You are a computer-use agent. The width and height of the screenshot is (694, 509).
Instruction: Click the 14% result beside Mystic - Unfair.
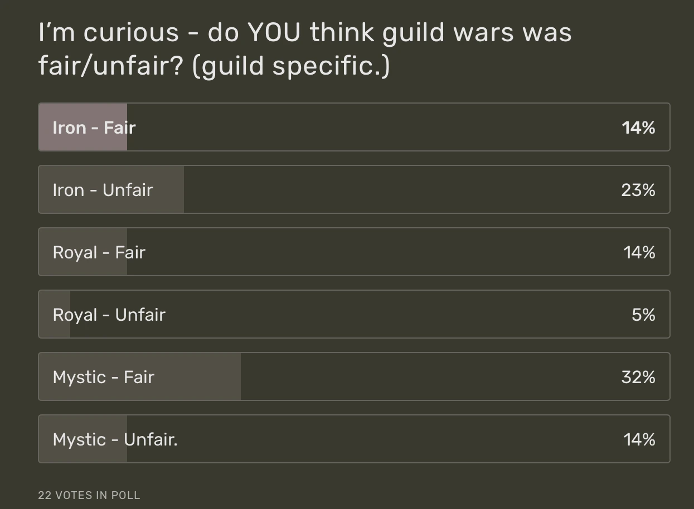[x=639, y=439]
